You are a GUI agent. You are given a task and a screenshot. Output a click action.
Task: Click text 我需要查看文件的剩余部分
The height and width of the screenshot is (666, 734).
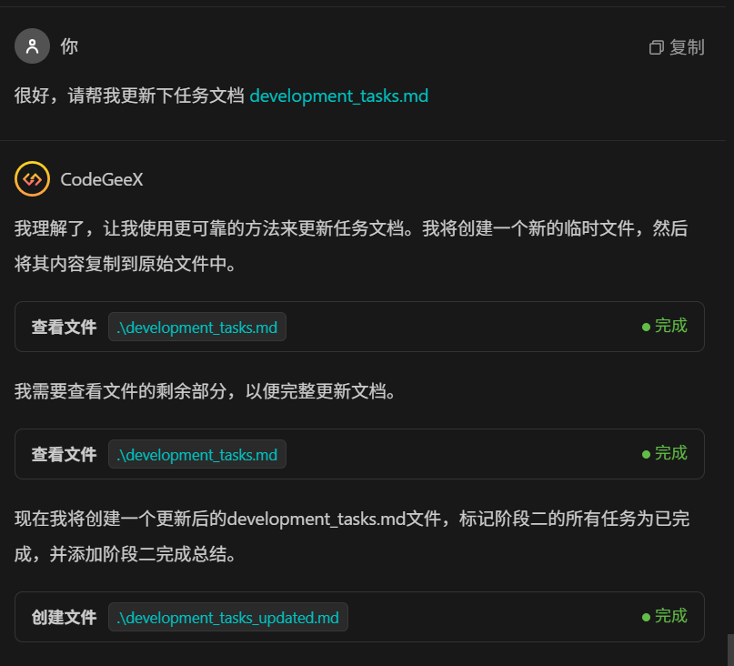tap(120, 391)
